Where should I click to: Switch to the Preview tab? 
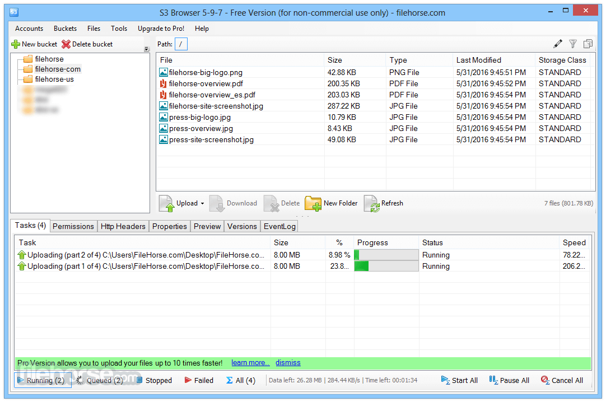(x=207, y=226)
